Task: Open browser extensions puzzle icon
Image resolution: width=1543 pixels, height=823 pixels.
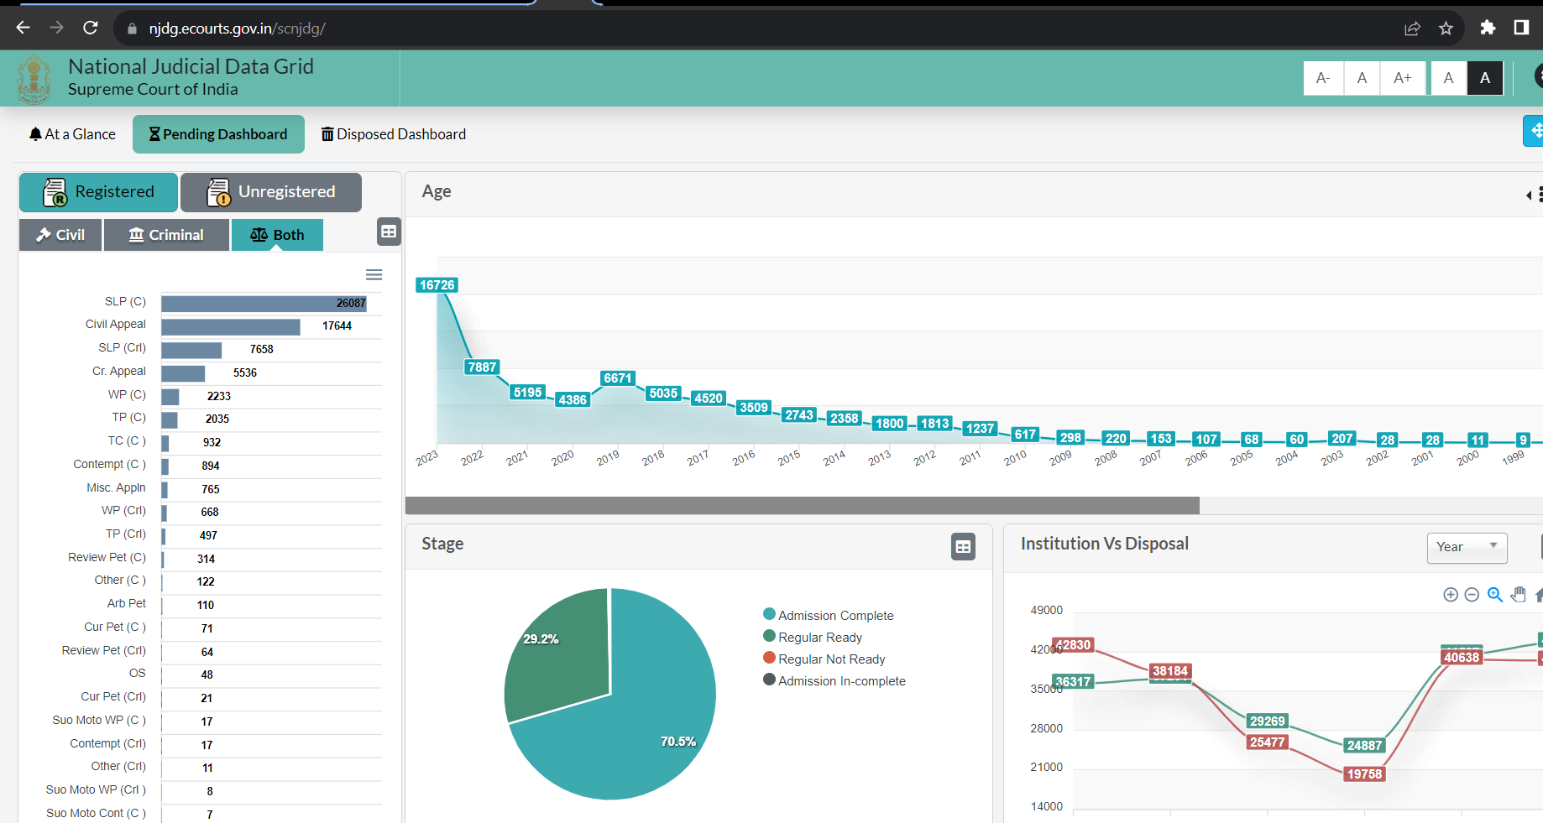Action: pos(1488,29)
